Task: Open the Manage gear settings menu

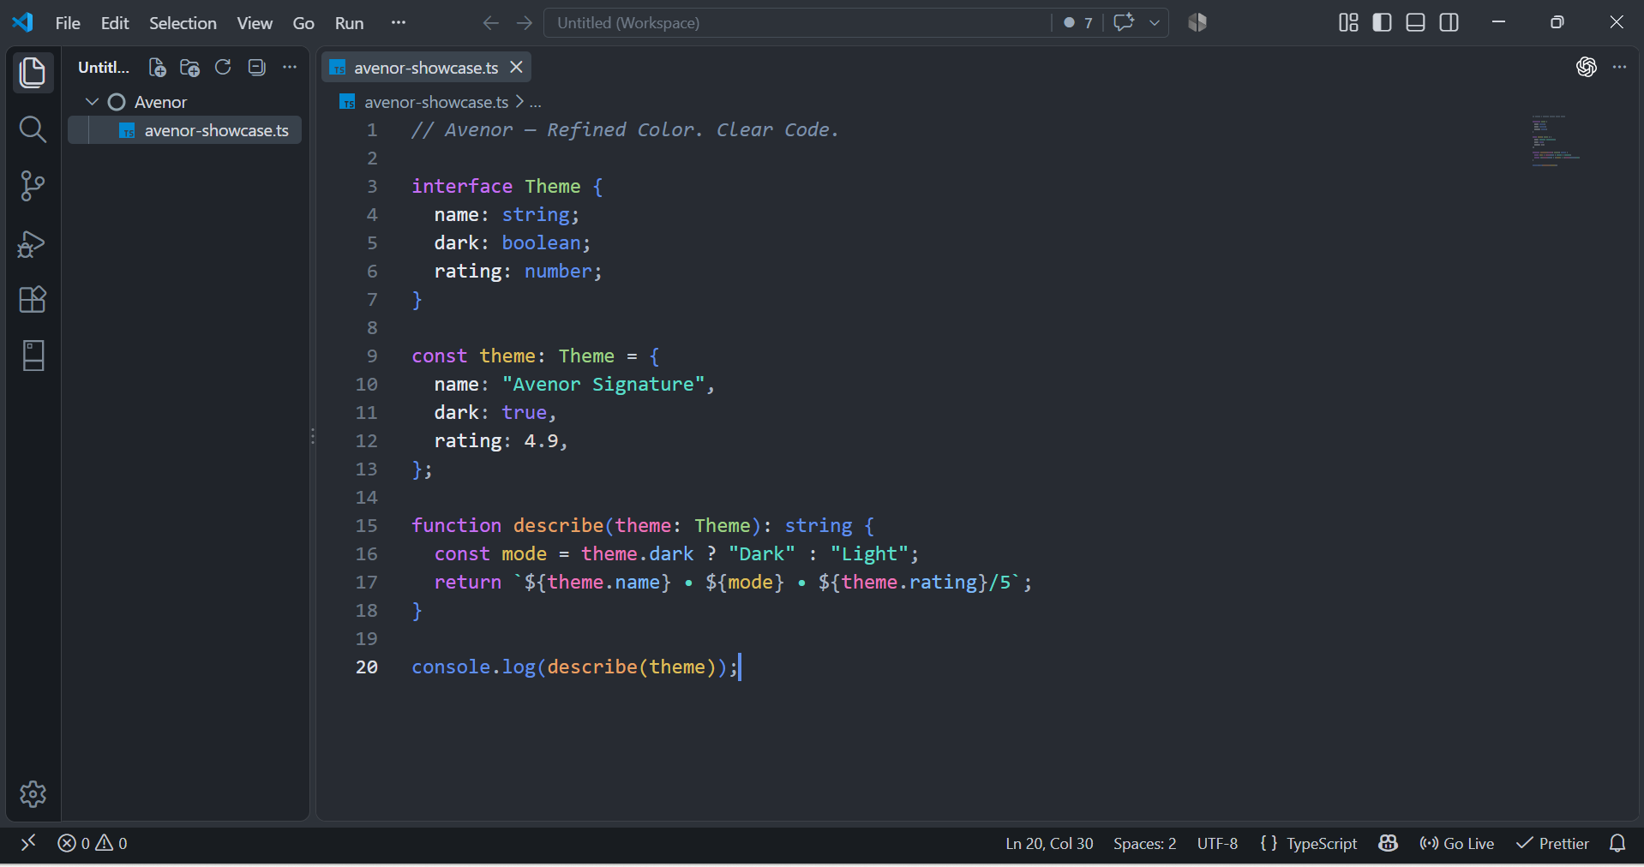Action: [33, 794]
